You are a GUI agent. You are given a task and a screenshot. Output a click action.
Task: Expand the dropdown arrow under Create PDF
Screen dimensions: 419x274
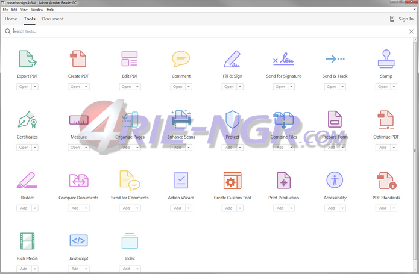coord(86,87)
